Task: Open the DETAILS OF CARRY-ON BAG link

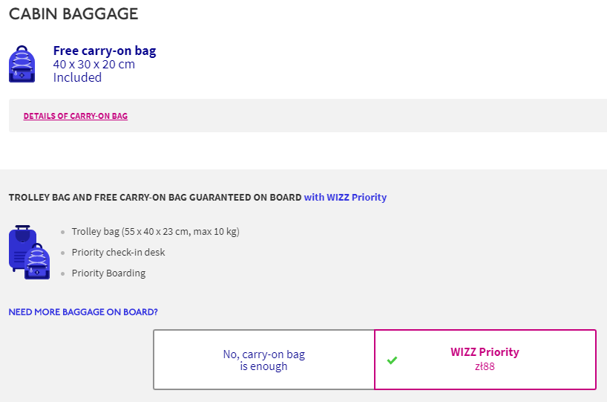Action: point(76,116)
